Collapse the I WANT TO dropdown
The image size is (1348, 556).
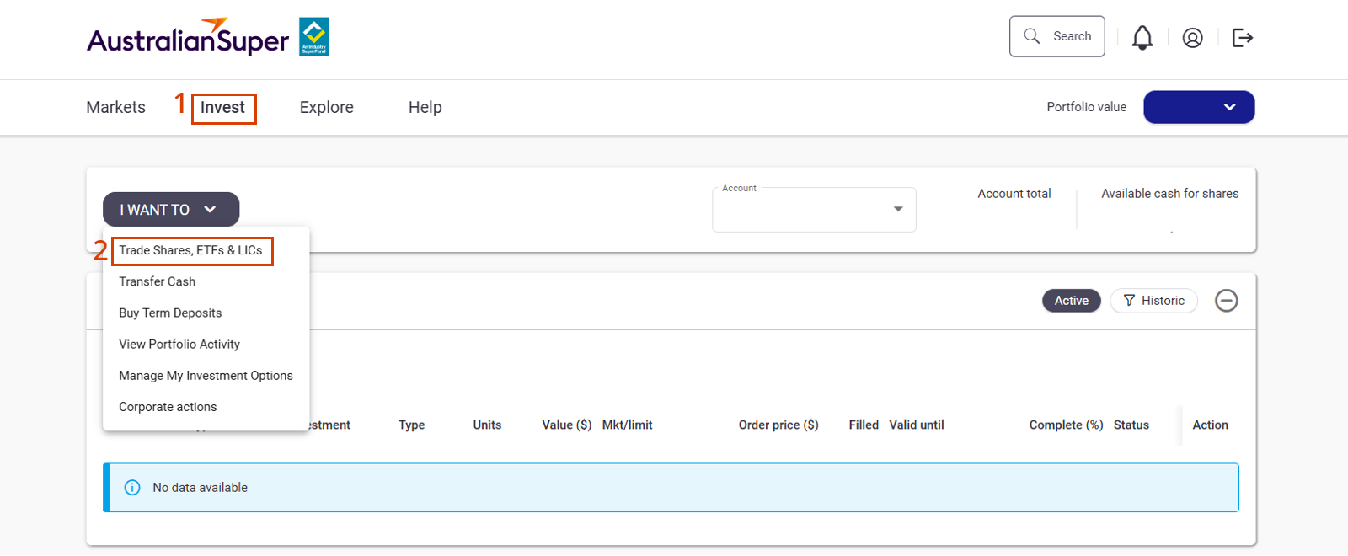tap(171, 210)
